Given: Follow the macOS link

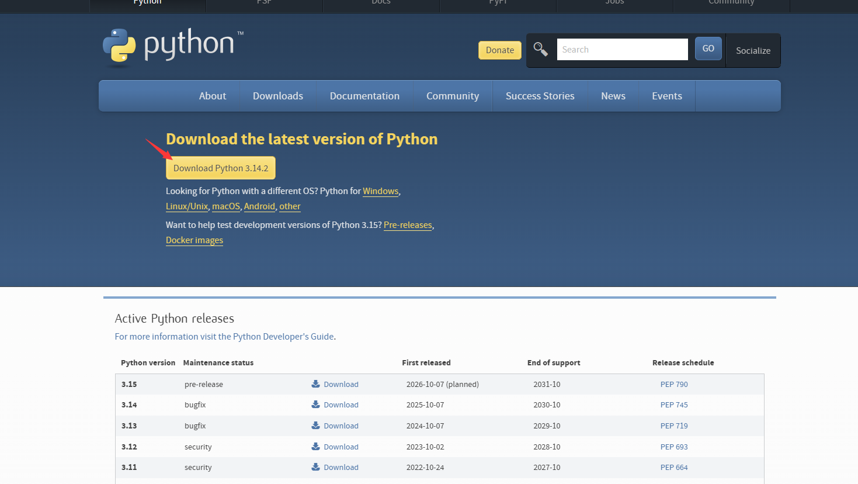Looking at the screenshot, I should (226, 206).
